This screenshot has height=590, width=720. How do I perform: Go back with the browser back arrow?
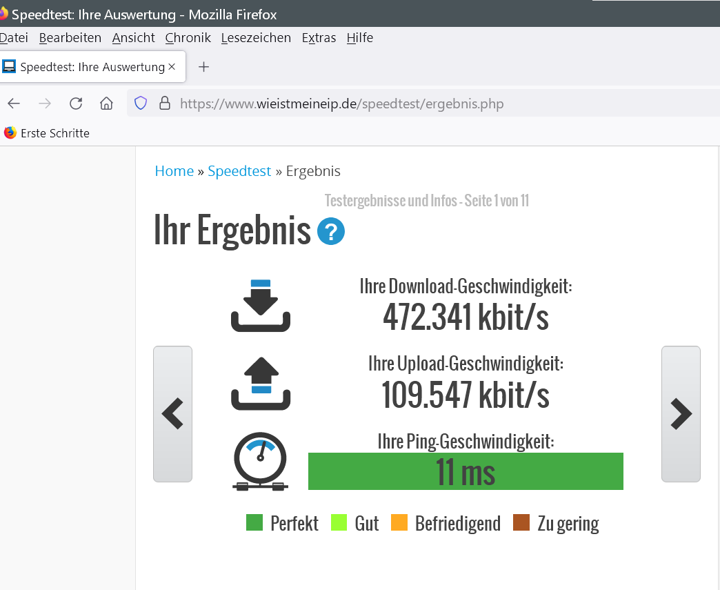[14, 104]
